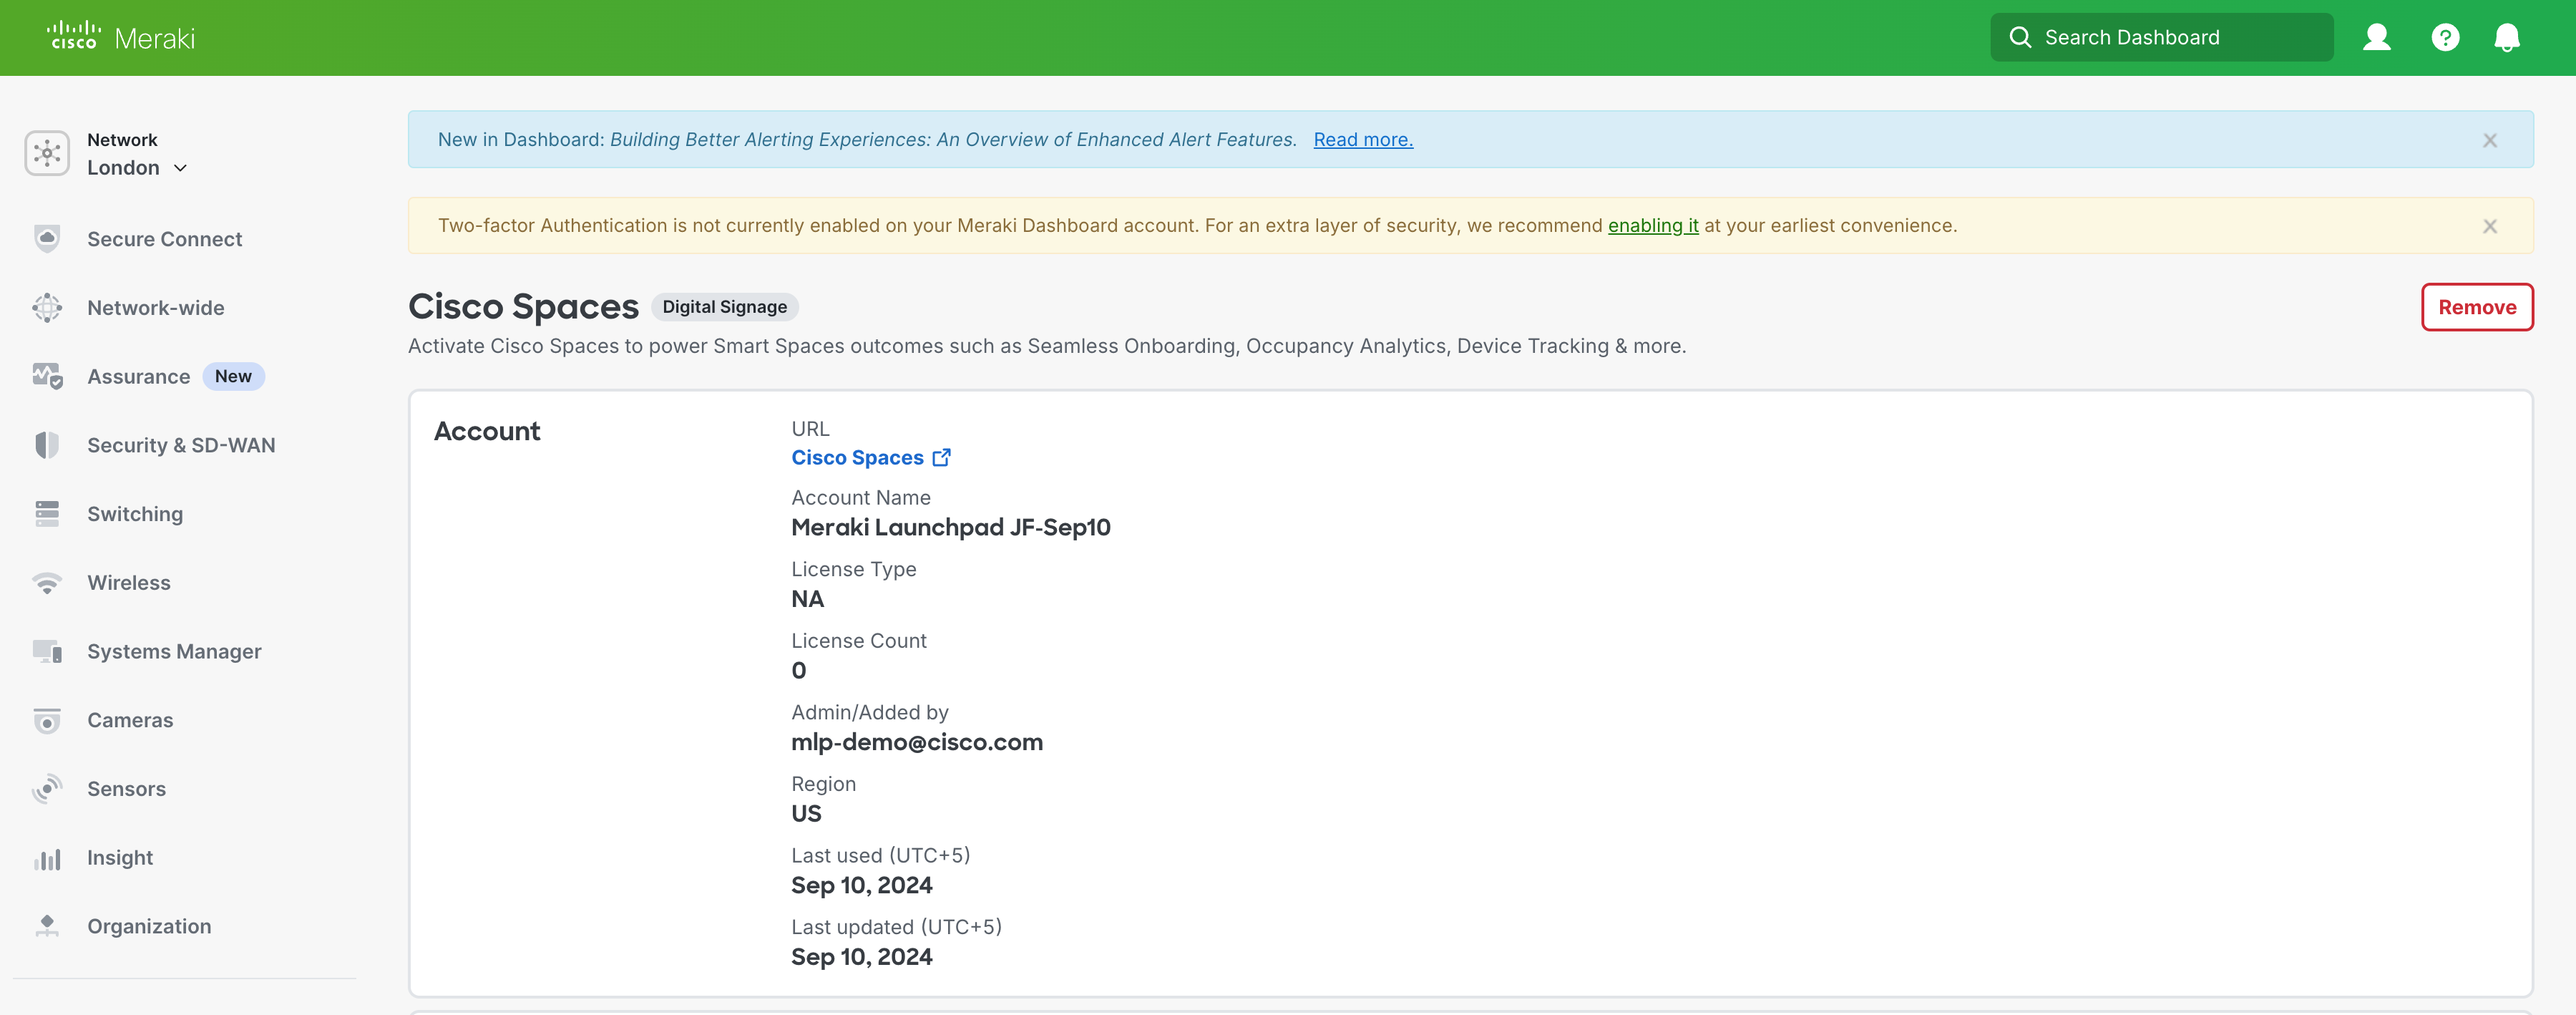Follow the enabling it link

click(x=1652, y=226)
